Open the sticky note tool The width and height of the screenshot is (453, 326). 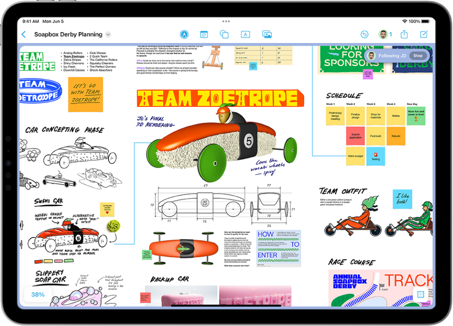click(x=204, y=34)
